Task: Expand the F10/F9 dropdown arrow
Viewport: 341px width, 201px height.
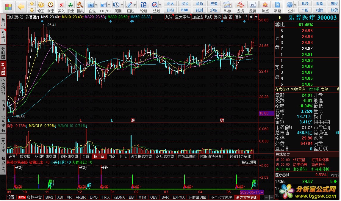Action: (109, 5)
